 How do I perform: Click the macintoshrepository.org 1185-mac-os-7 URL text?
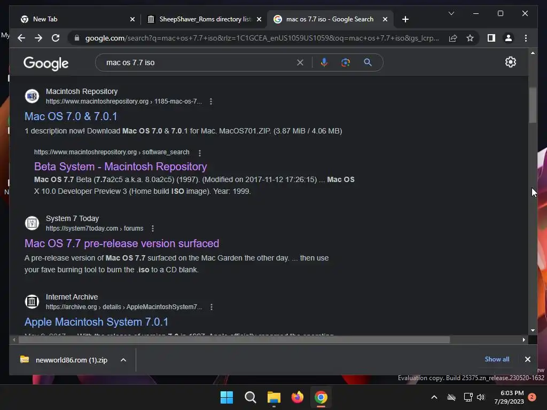[x=124, y=101]
